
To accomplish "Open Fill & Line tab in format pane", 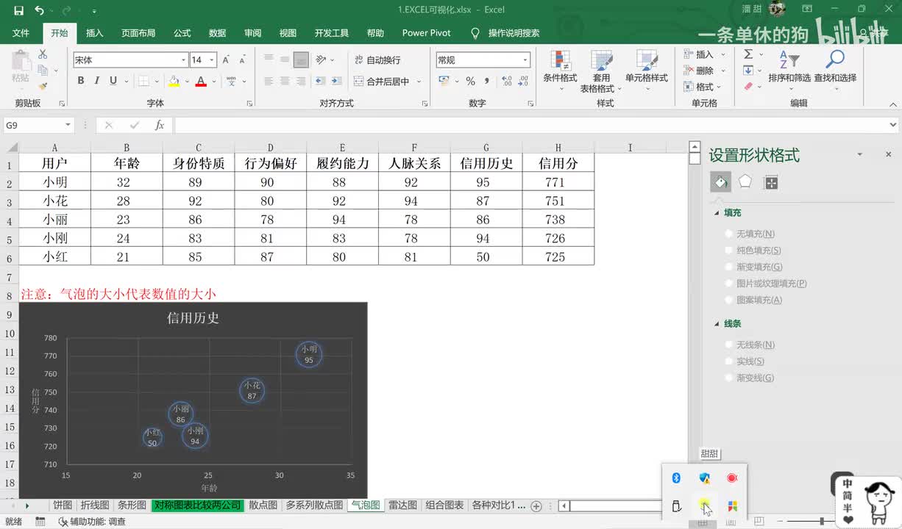I will (x=720, y=182).
